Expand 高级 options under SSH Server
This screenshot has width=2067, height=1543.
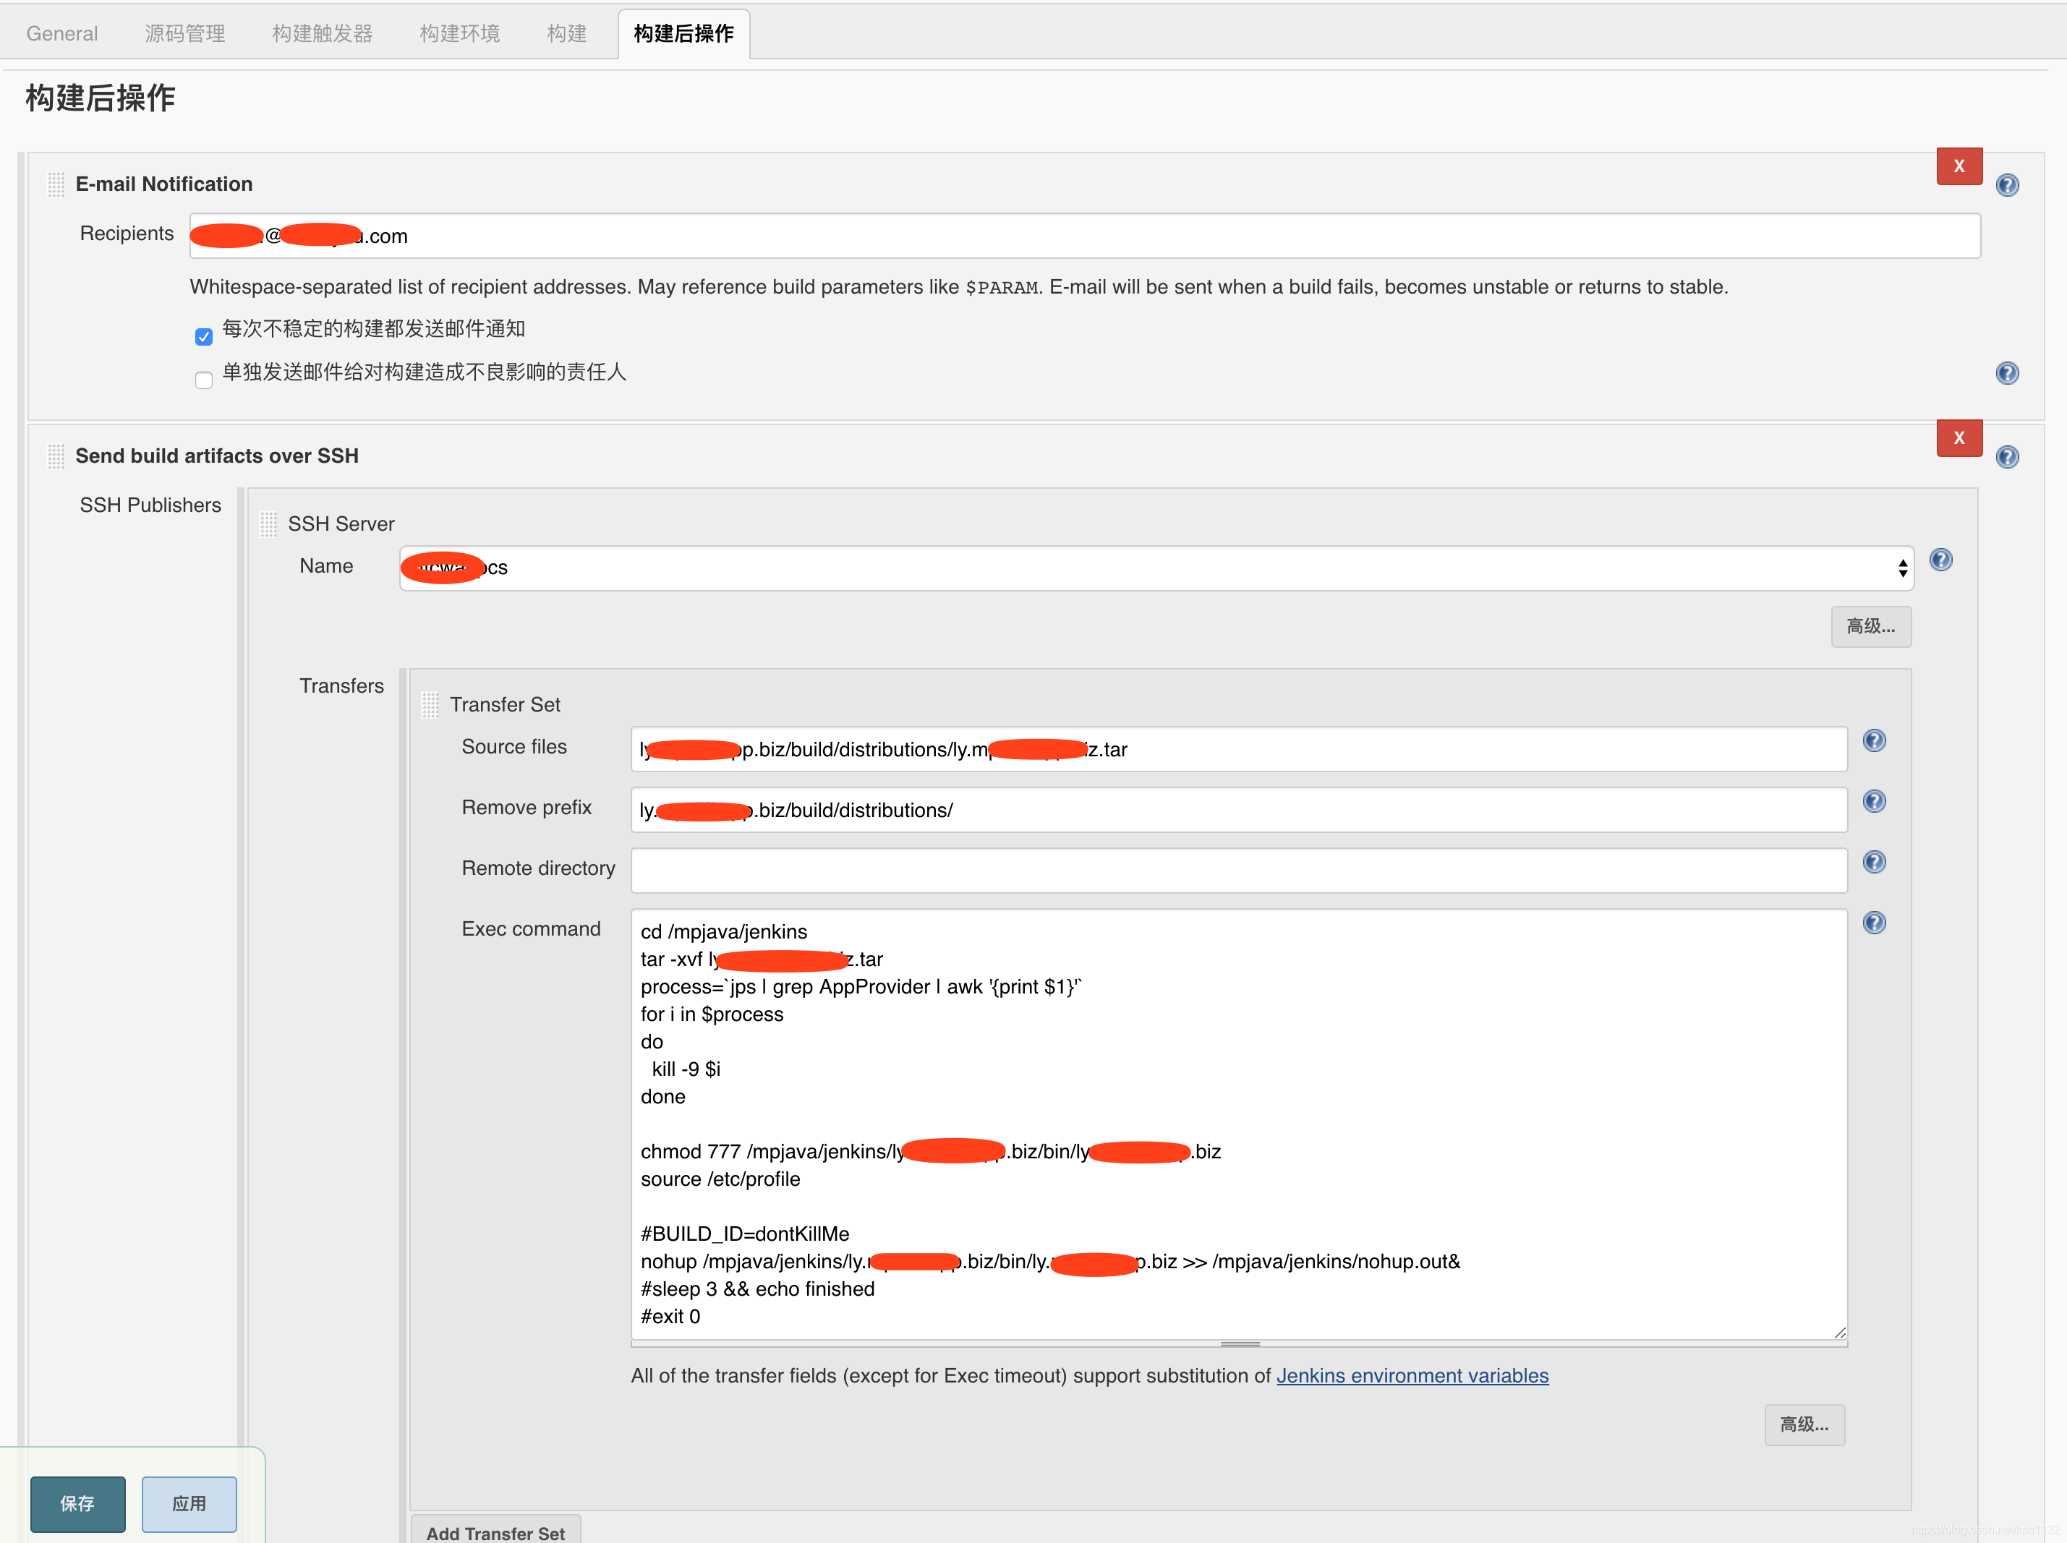pos(1870,627)
